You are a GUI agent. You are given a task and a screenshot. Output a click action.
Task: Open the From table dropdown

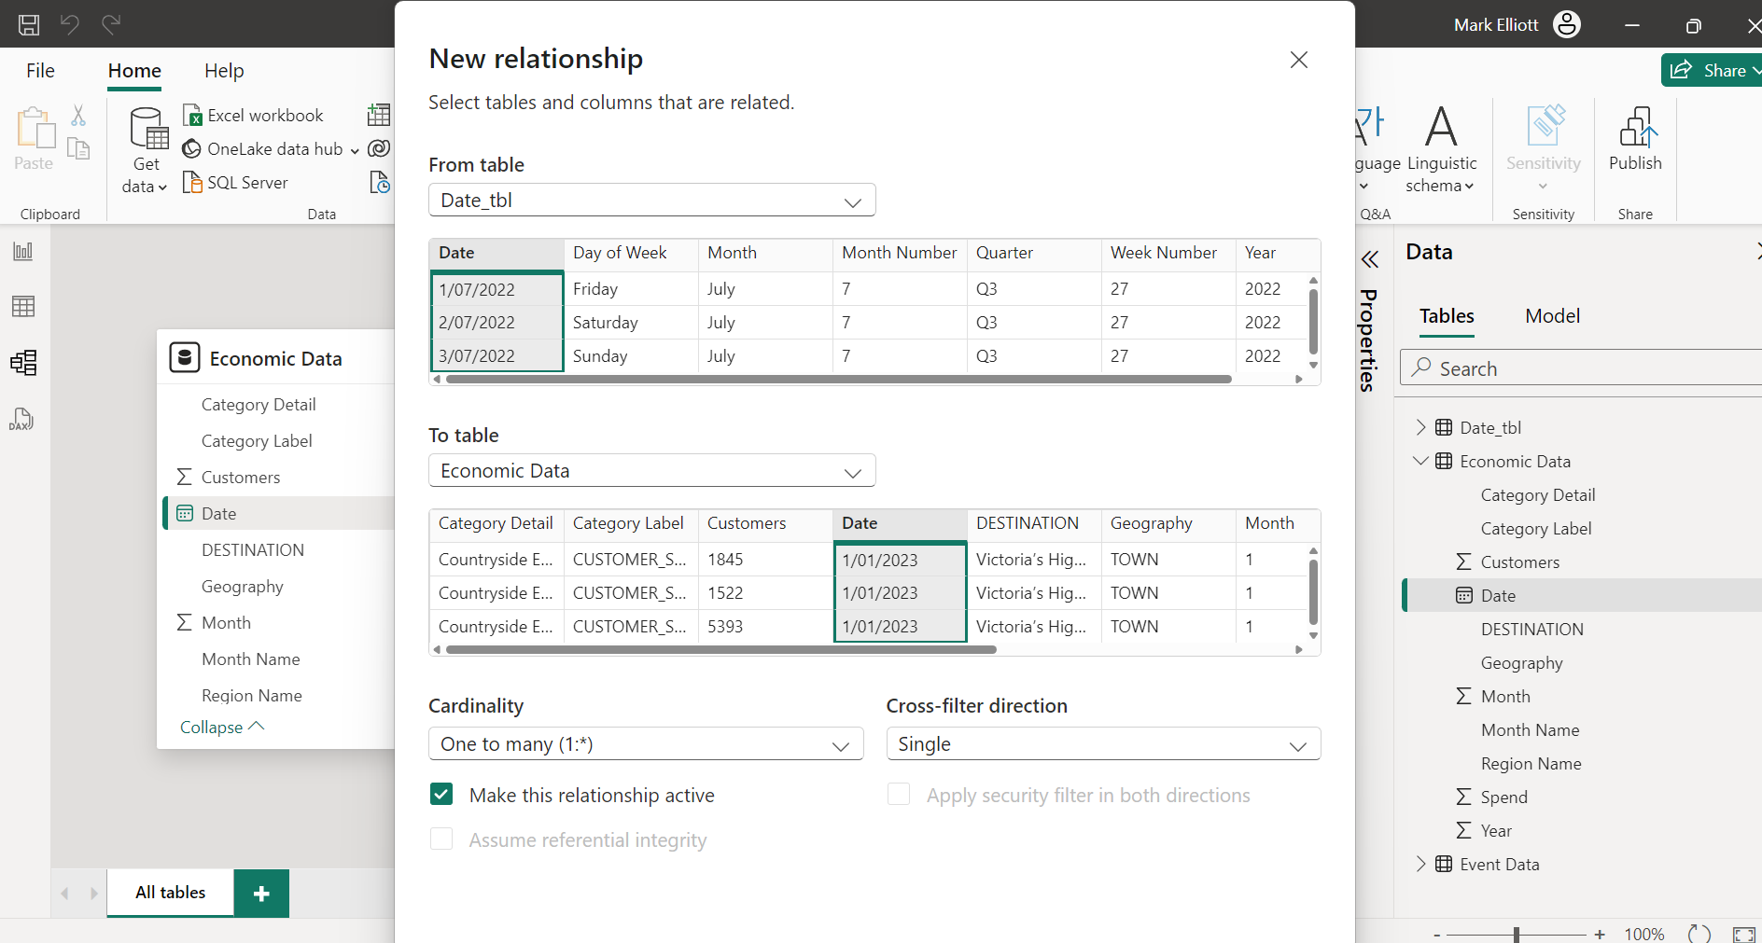[x=651, y=201]
